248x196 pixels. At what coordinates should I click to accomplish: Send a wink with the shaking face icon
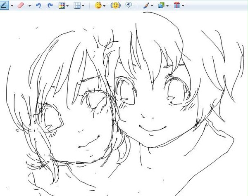pyautogui.click(x=116, y=5)
